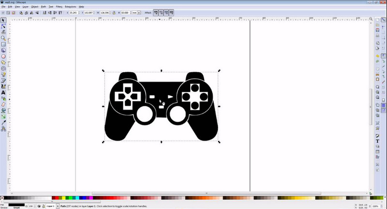Image resolution: width=387 pixels, height=209 pixels.
Task: Select the Eraser tool
Action: click(x=3, y=104)
